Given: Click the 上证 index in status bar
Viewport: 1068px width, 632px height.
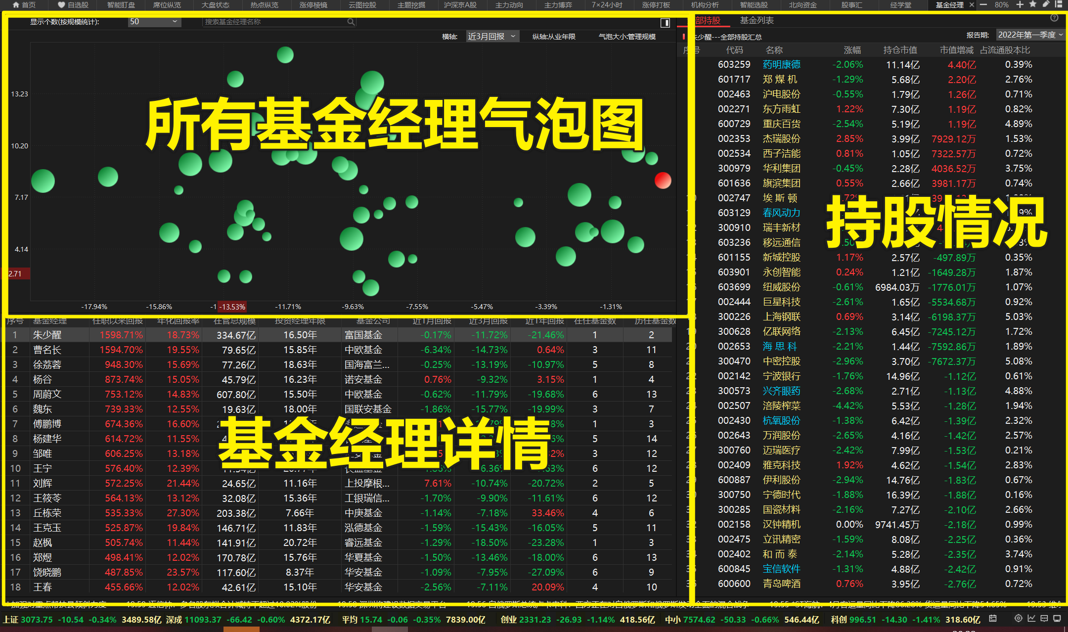Looking at the screenshot, I should point(83,620).
